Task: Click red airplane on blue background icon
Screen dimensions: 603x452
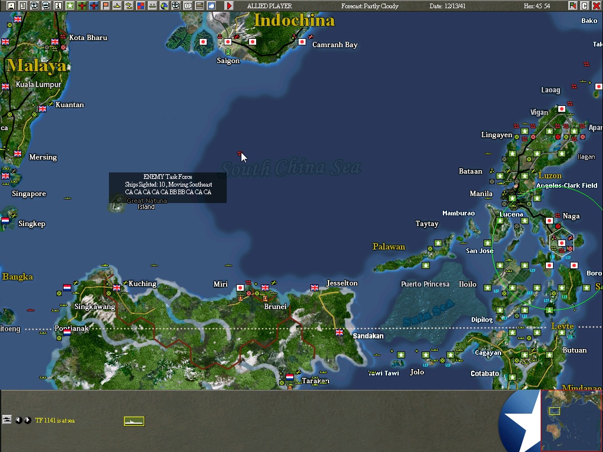Action: point(94,6)
